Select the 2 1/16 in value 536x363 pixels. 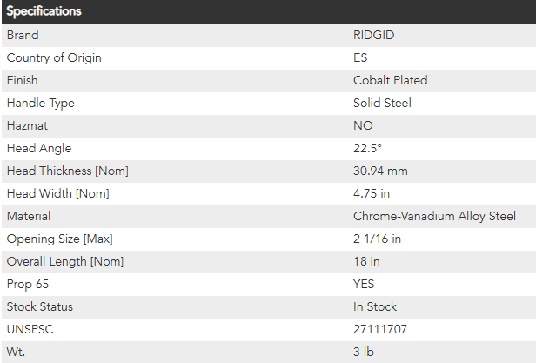coord(377,239)
